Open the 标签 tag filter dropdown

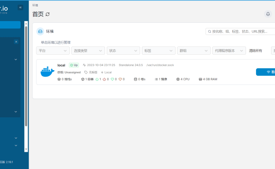pyautogui.click(x=159, y=51)
